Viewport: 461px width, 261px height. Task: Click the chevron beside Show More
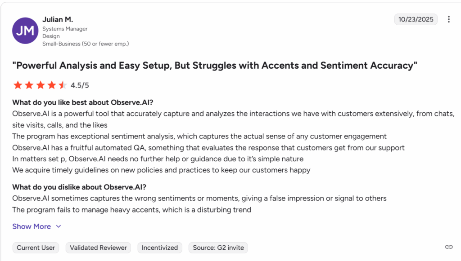[x=58, y=226]
